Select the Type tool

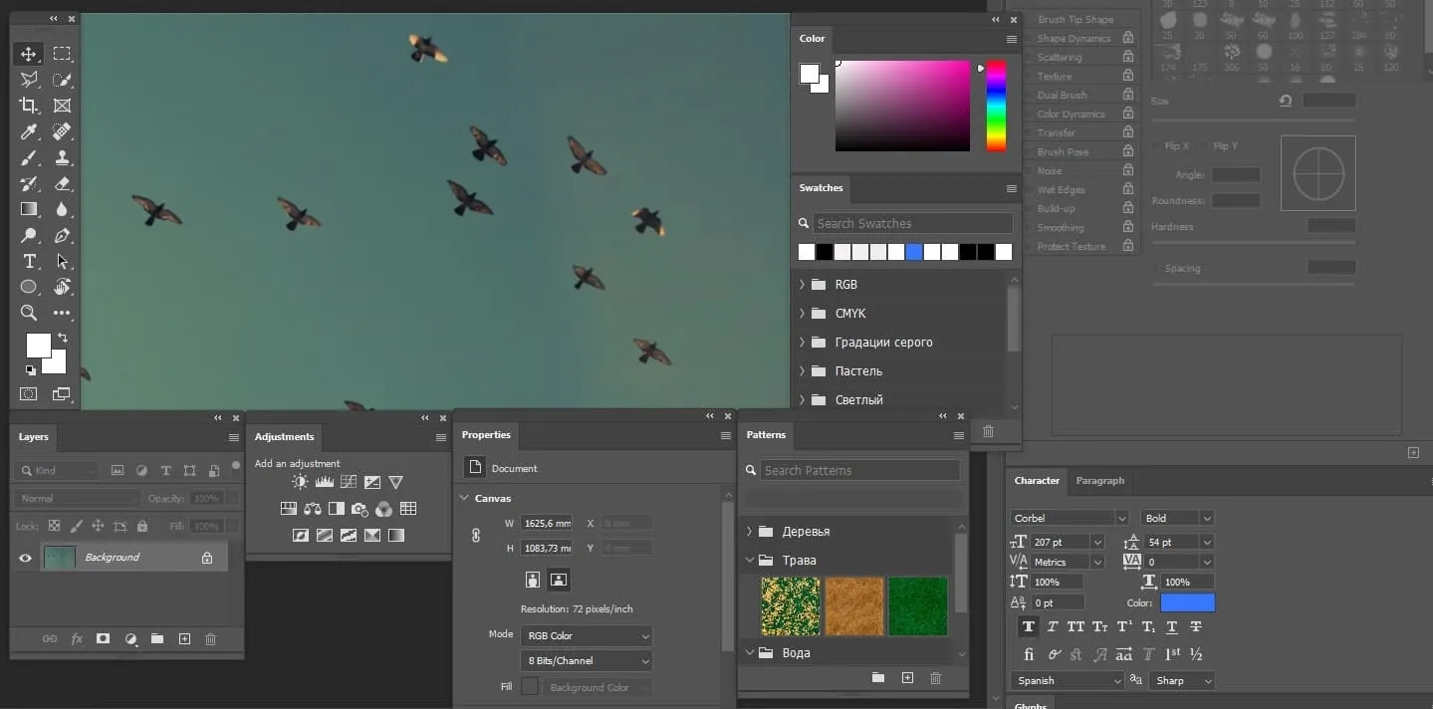[28, 262]
